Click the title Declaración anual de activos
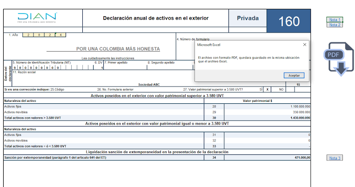 pyautogui.click(x=156, y=18)
